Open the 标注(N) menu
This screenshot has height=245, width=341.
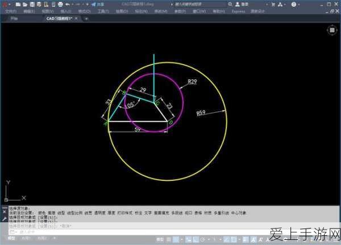(x=141, y=11)
